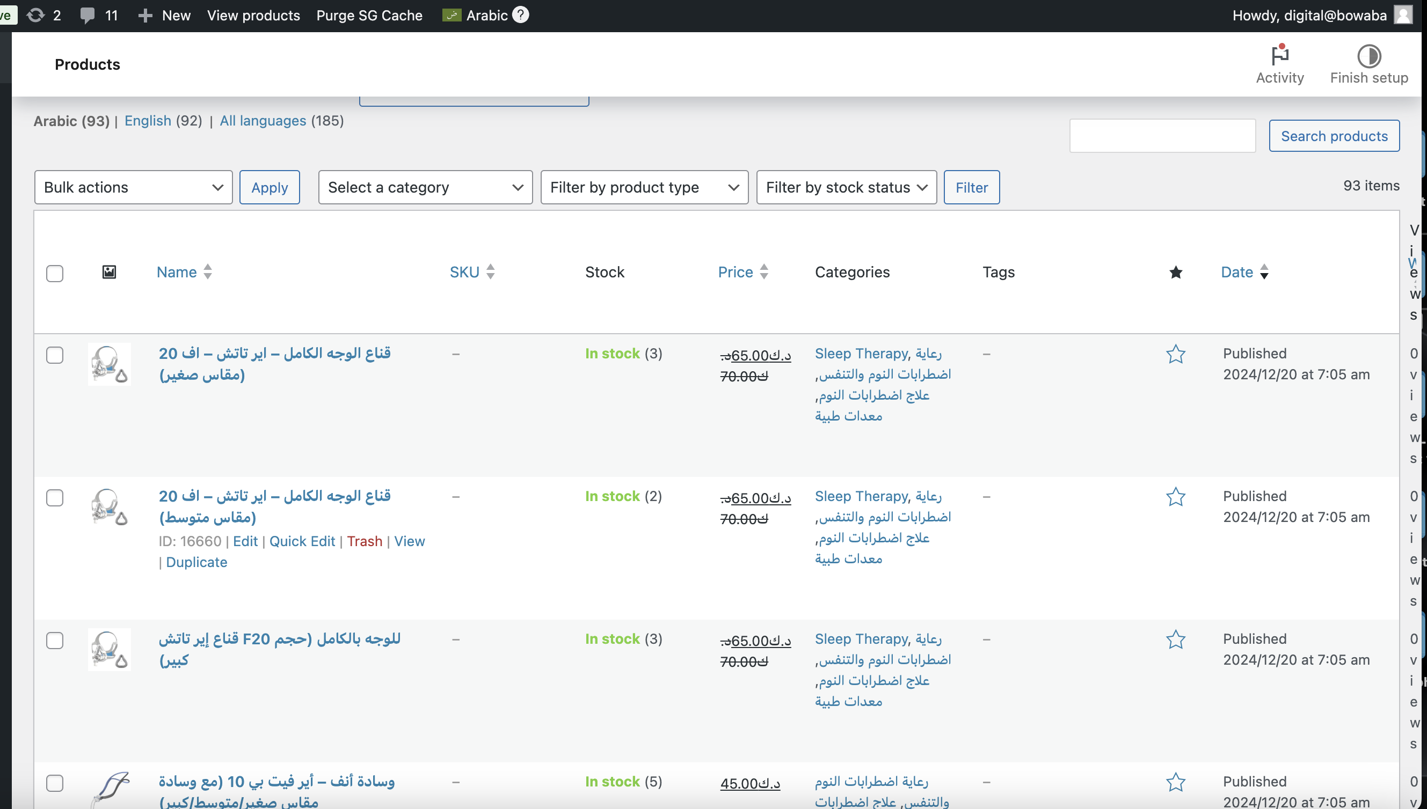Click the SKU column header link
This screenshot has height=809, width=1427.
tap(465, 271)
